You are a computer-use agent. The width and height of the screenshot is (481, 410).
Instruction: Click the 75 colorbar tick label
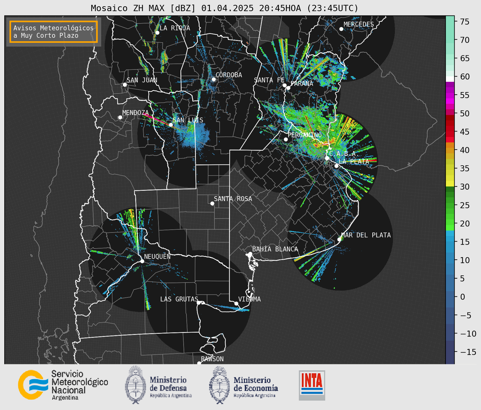[464, 22]
